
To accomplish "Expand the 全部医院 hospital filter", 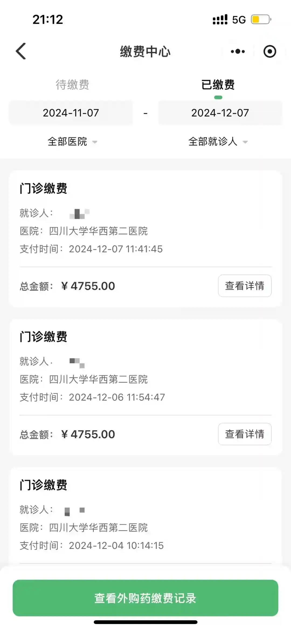I will [67, 142].
